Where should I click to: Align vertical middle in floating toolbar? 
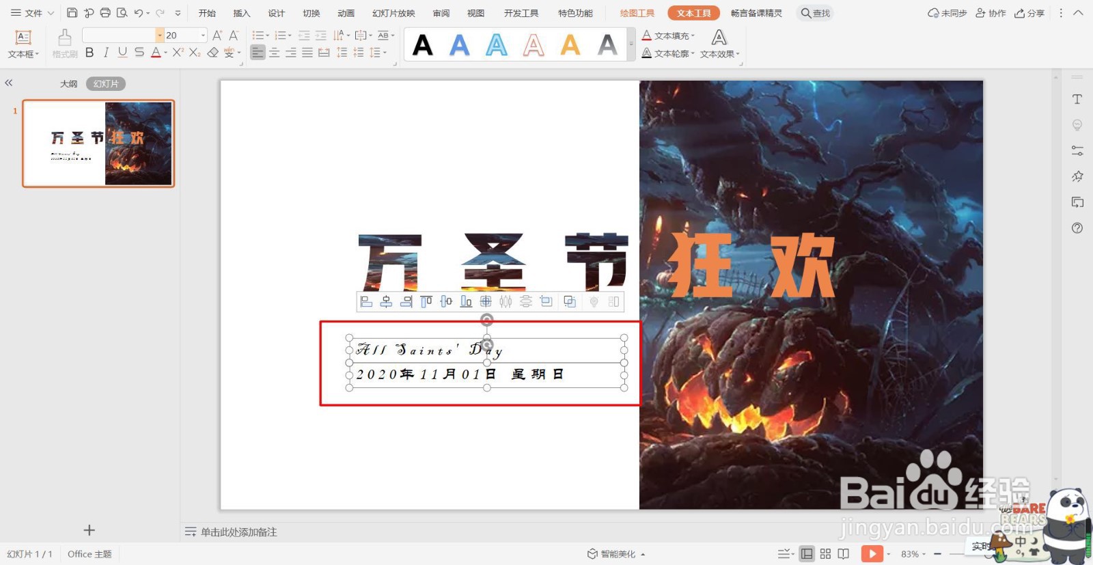(446, 301)
